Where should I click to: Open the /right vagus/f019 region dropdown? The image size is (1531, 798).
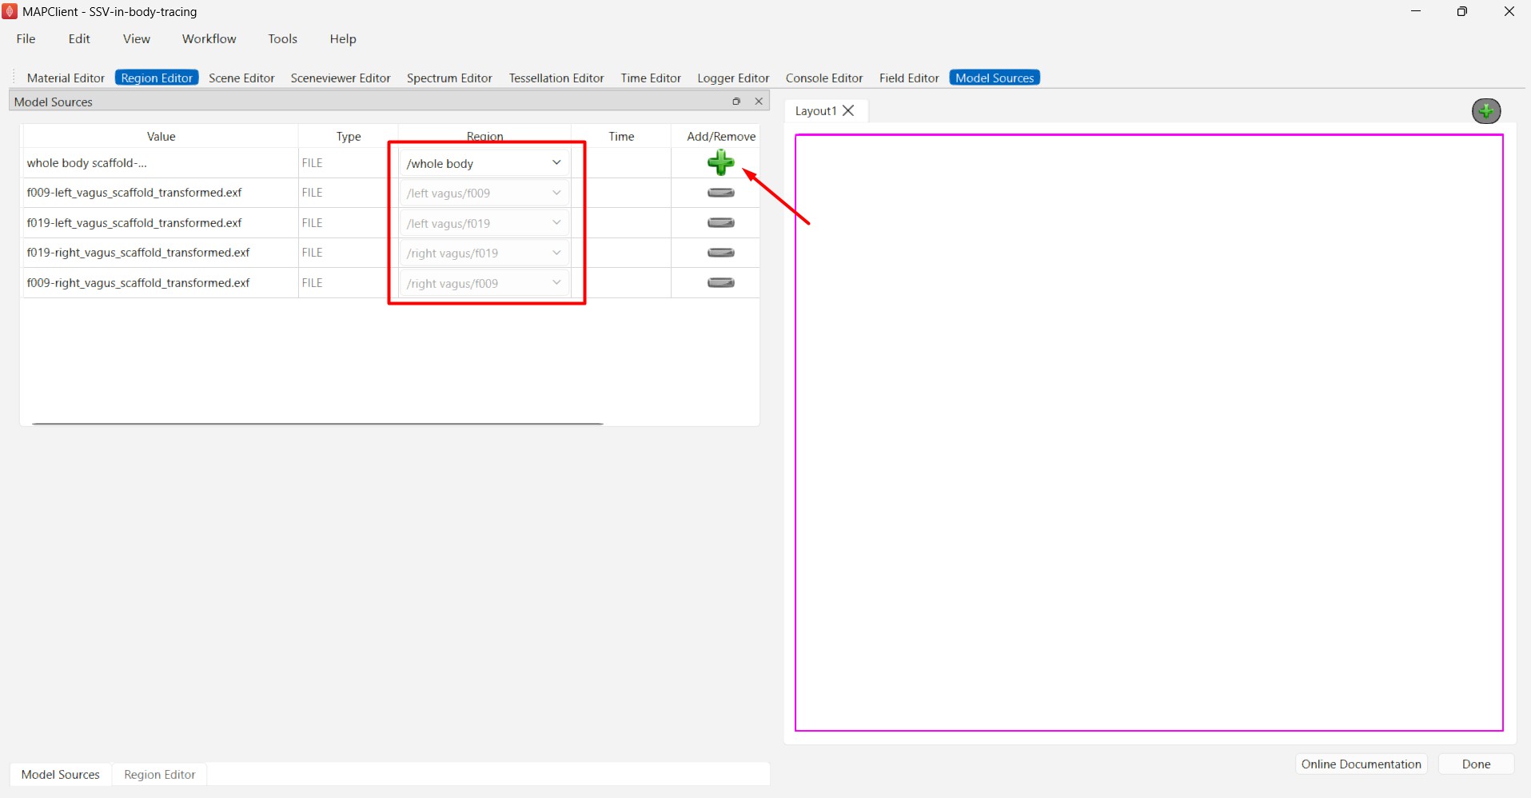tap(484, 253)
